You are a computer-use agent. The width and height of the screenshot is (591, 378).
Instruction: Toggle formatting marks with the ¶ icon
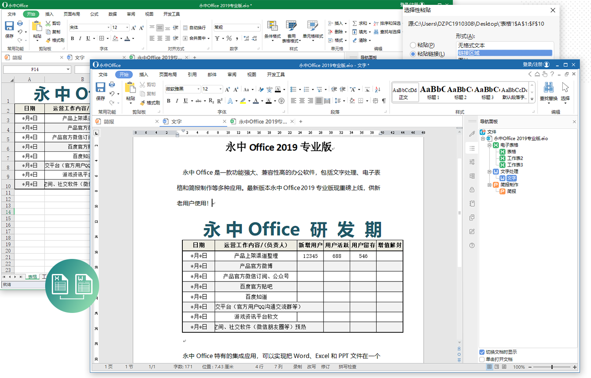384,101
